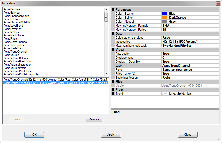Collapse the Data section

[113, 34]
